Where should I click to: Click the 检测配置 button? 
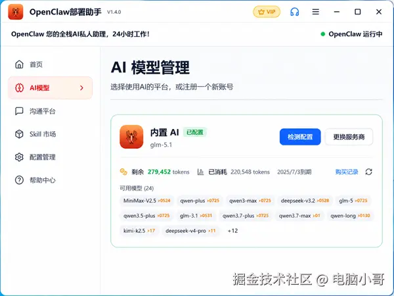pos(300,137)
